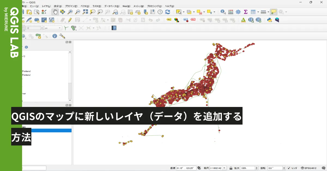Viewport: 327px width, 171px height.
Task: Open the レイヤ menu
Action: [x=47, y=6]
